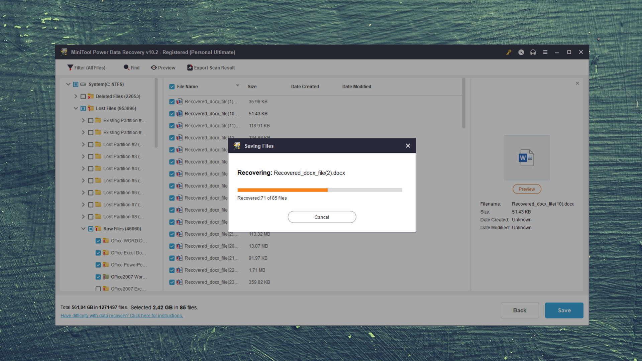Open the hamburger menu in title bar
The height and width of the screenshot is (361, 642).
point(545,52)
